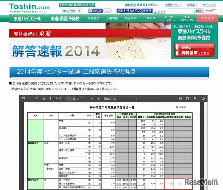Open 全国統一テスト link
This screenshot has height=190, width=223.
(x=173, y=5)
